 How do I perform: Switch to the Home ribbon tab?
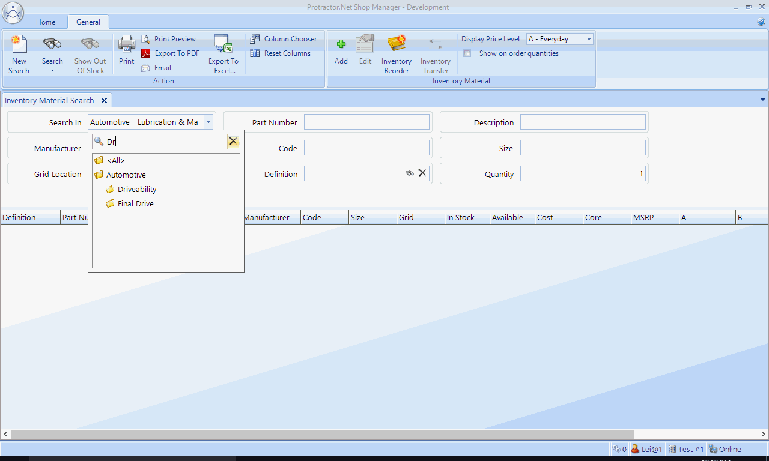coord(46,22)
